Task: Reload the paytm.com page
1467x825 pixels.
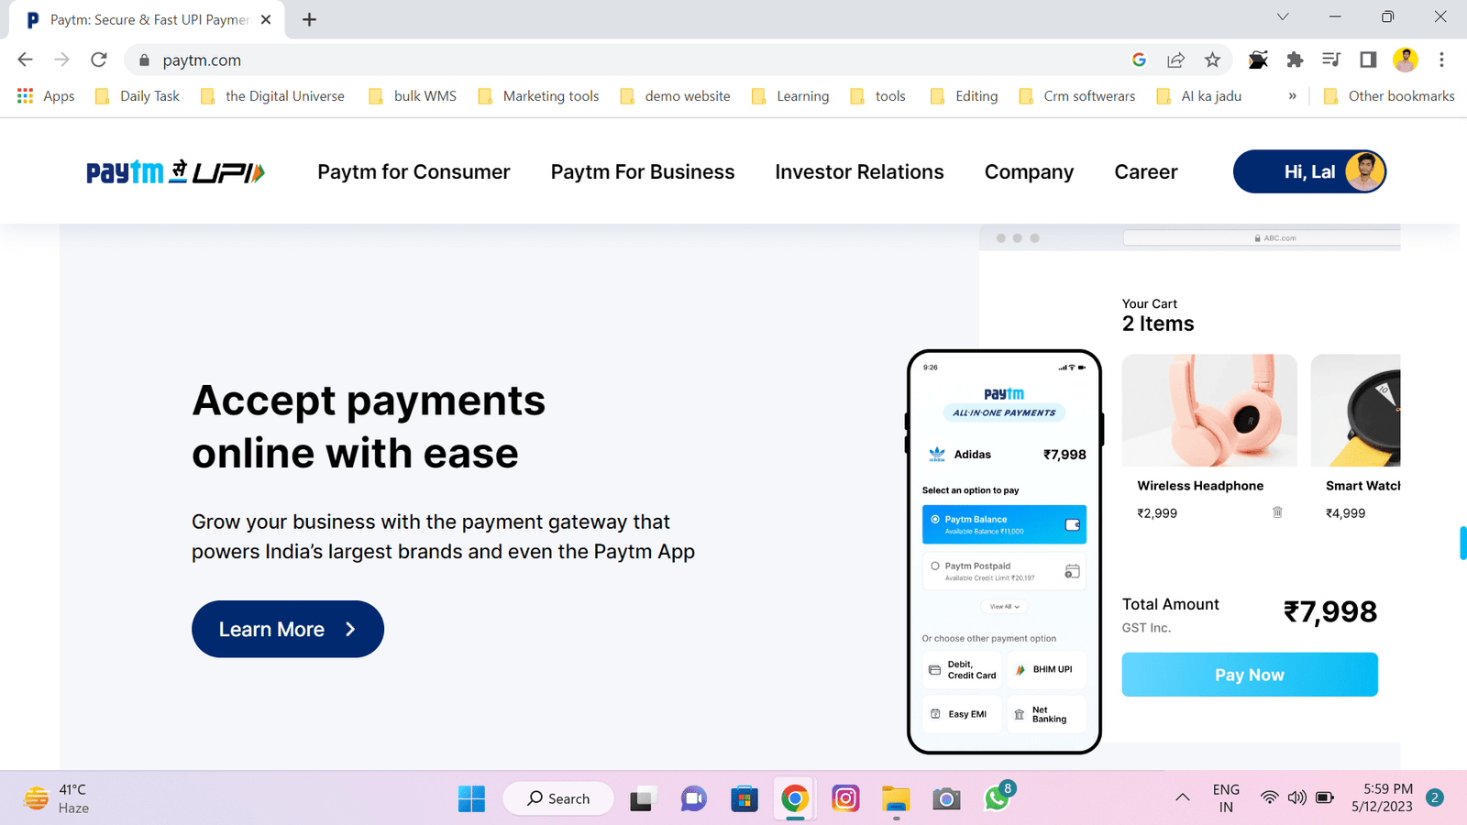Action: [x=99, y=60]
